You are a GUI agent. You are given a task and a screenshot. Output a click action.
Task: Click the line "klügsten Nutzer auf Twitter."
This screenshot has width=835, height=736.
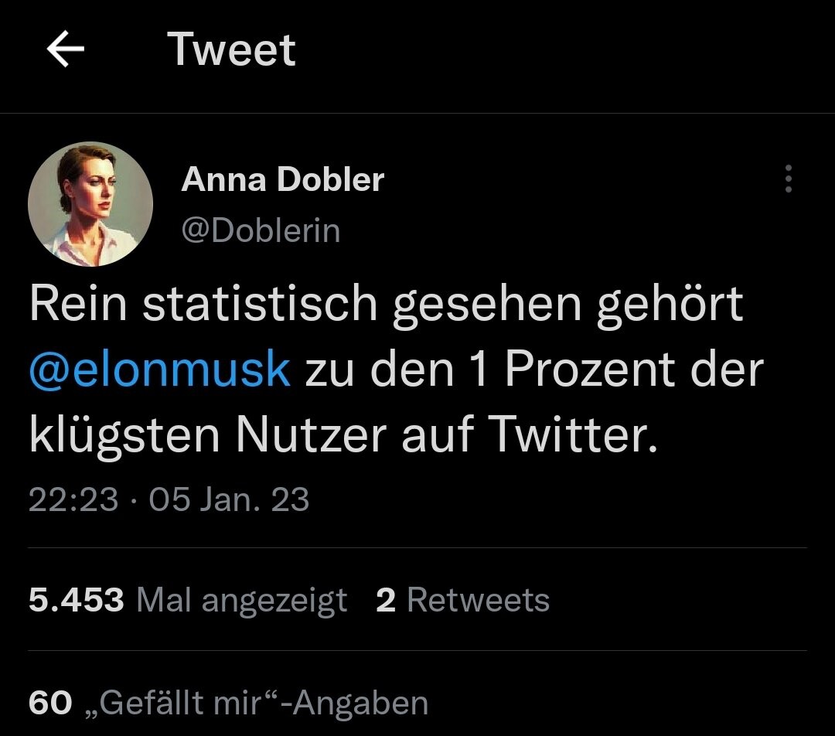coord(343,434)
